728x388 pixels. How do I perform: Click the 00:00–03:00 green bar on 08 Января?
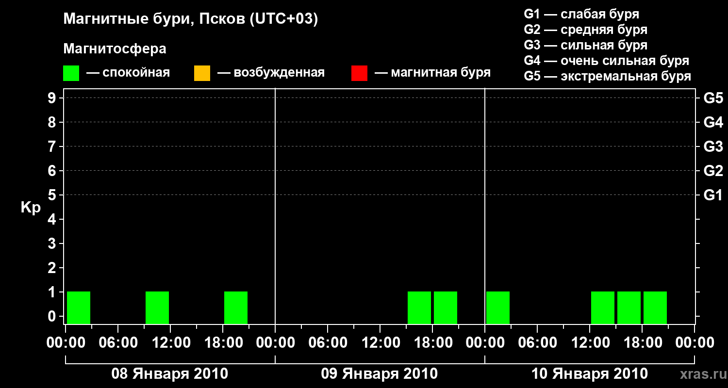point(79,307)
